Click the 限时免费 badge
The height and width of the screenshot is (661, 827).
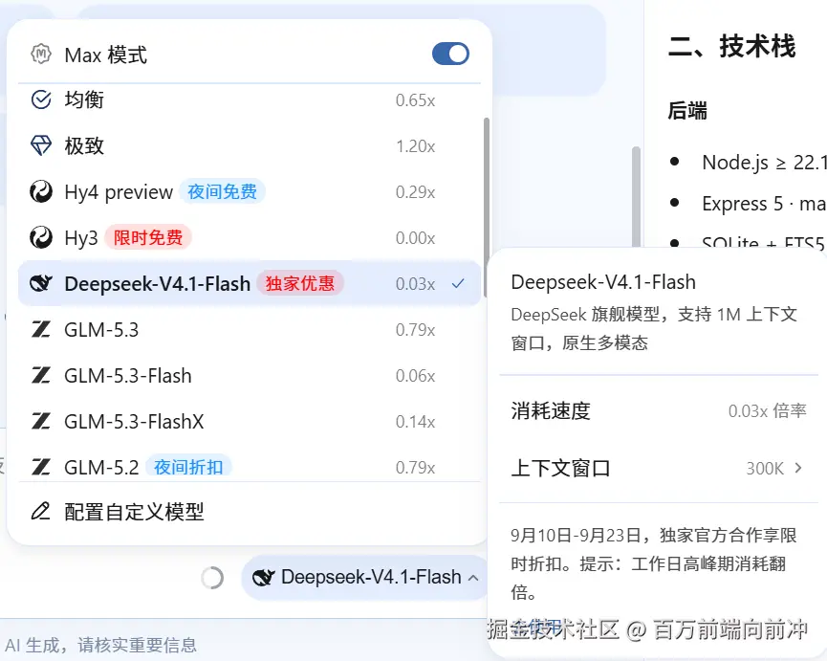pos(147,237)
